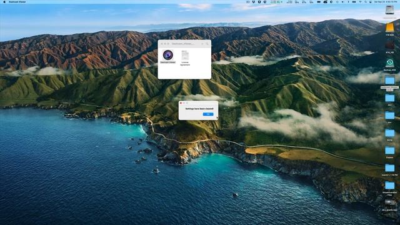Select the Time Machine backup drive desktop icon
The width and height of the screenshot is (400, 225).
coord(389,62)
